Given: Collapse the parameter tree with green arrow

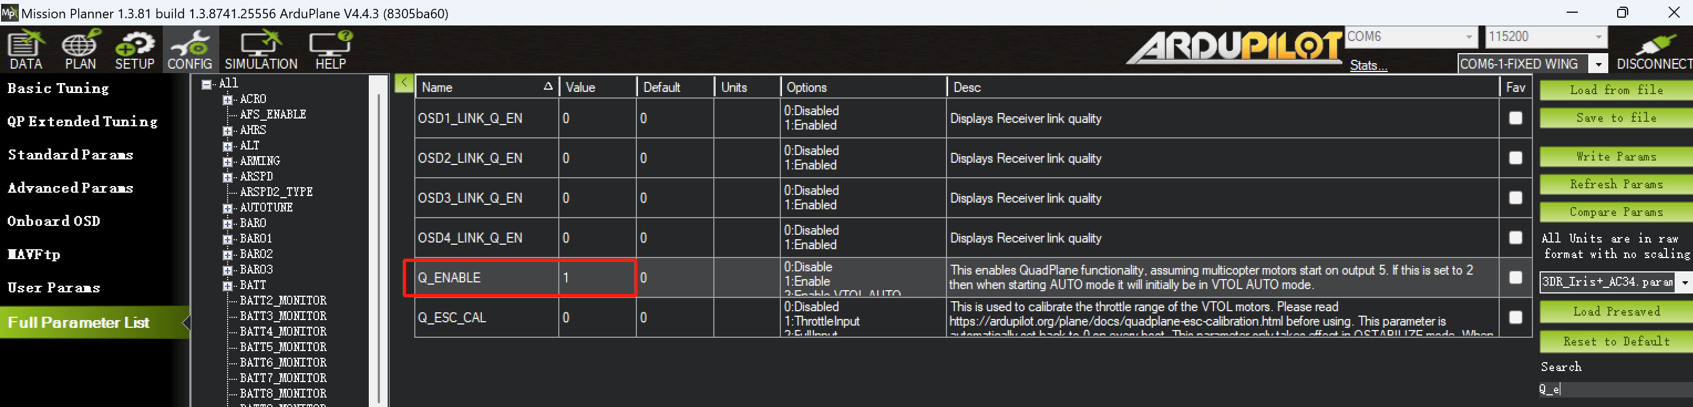Looking at the screenshot, I should tap(404, 83).
